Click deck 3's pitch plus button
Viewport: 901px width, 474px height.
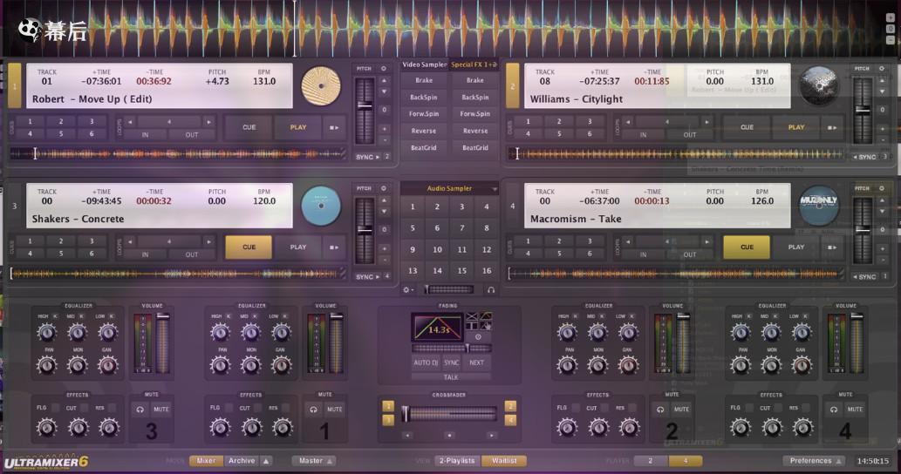tap(384, 248)
